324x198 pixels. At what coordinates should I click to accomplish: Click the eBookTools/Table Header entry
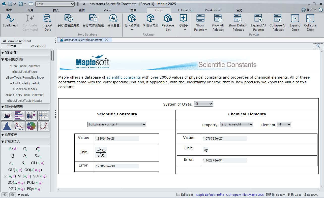point(25,101)
